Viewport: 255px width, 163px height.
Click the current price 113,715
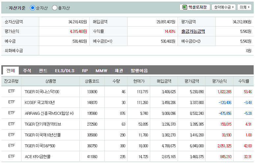pos(142,92)
